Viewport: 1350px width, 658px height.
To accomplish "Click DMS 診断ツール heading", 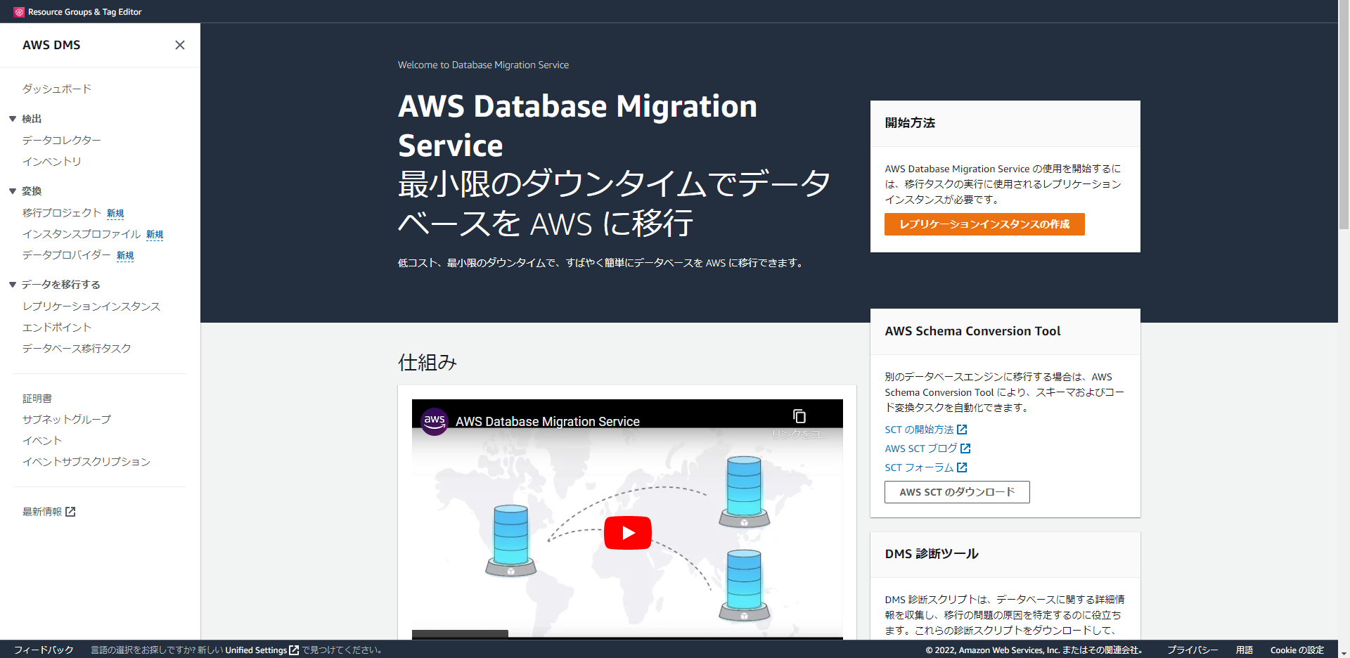I will point(932,554).
